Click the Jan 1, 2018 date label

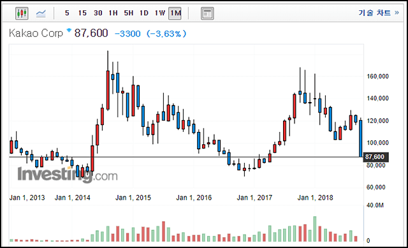point(315,198)
